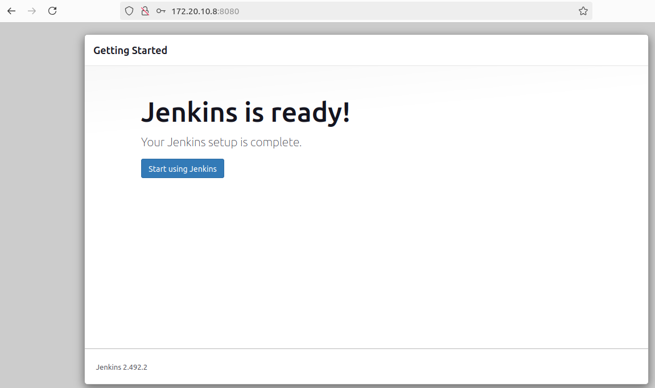This screenshot has height=388, width=655.
Task: Click the 'Getting Started' heading
Action: (130, 51)
